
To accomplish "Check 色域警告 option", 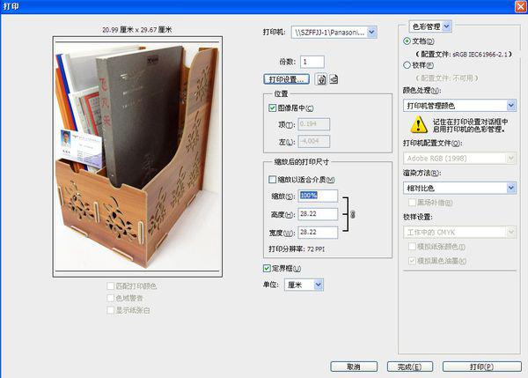I will coord(110,298).
